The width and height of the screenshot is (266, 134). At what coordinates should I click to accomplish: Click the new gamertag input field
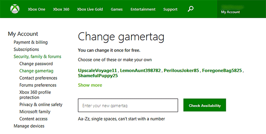click(128, 105)
